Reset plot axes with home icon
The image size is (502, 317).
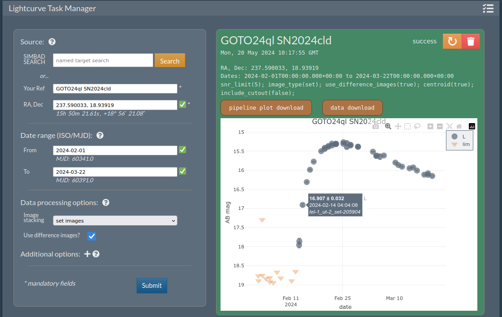pyautogui.click(x=459, y=127)
